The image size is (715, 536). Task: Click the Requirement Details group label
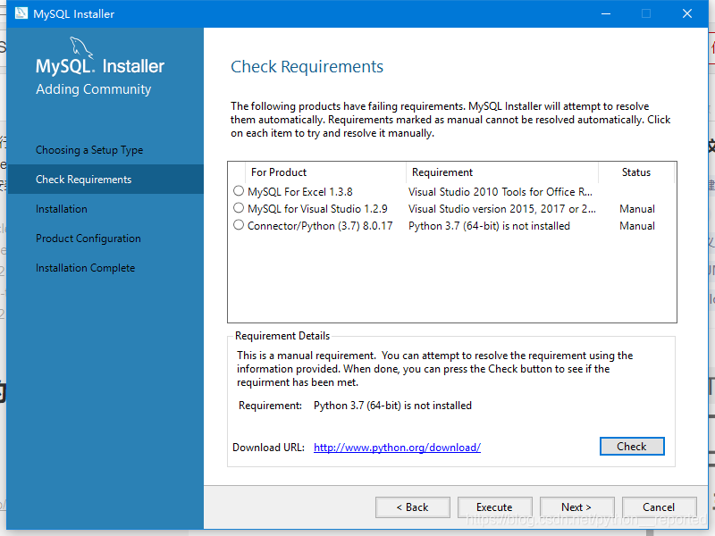282,336
